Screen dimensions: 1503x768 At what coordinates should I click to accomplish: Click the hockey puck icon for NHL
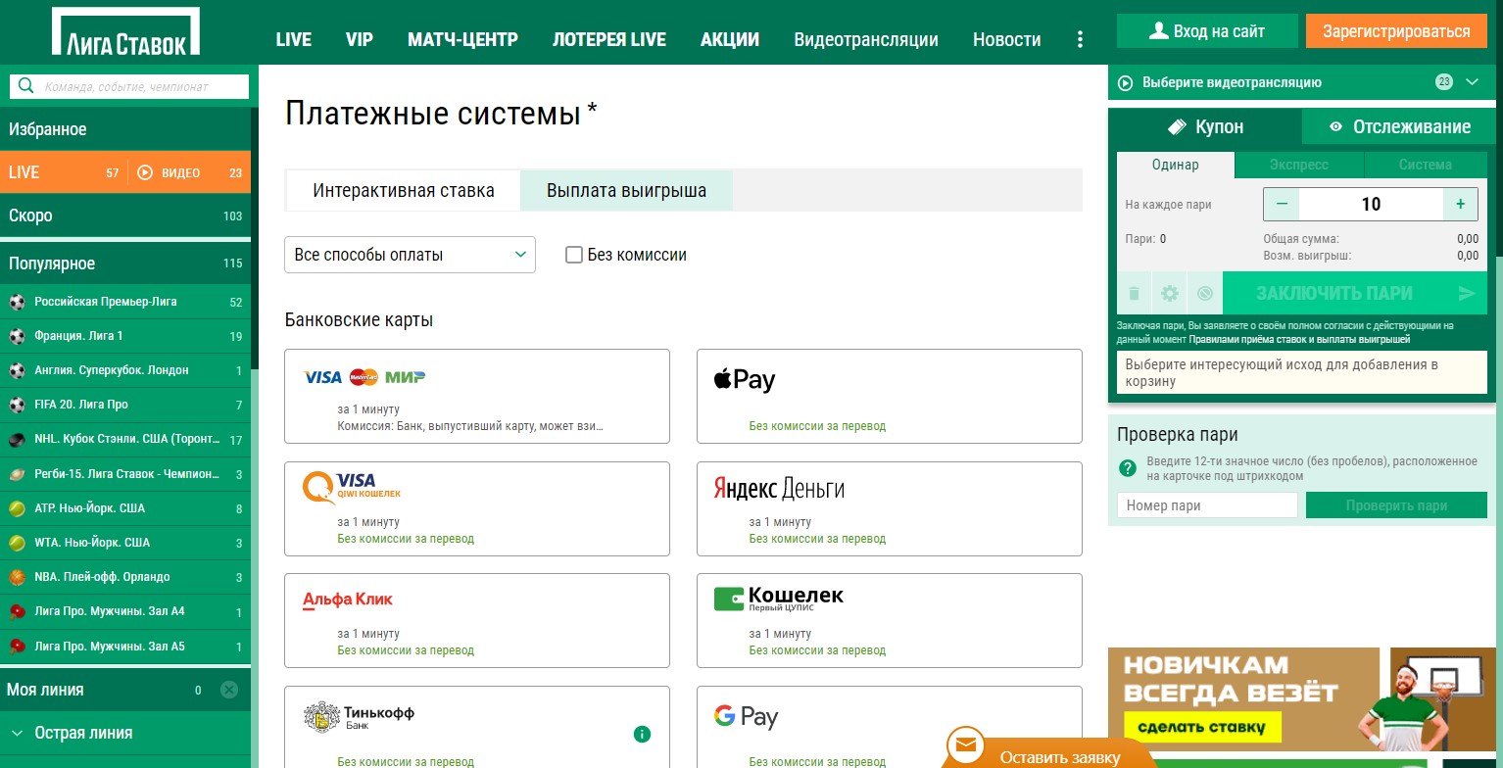(17, 440)
